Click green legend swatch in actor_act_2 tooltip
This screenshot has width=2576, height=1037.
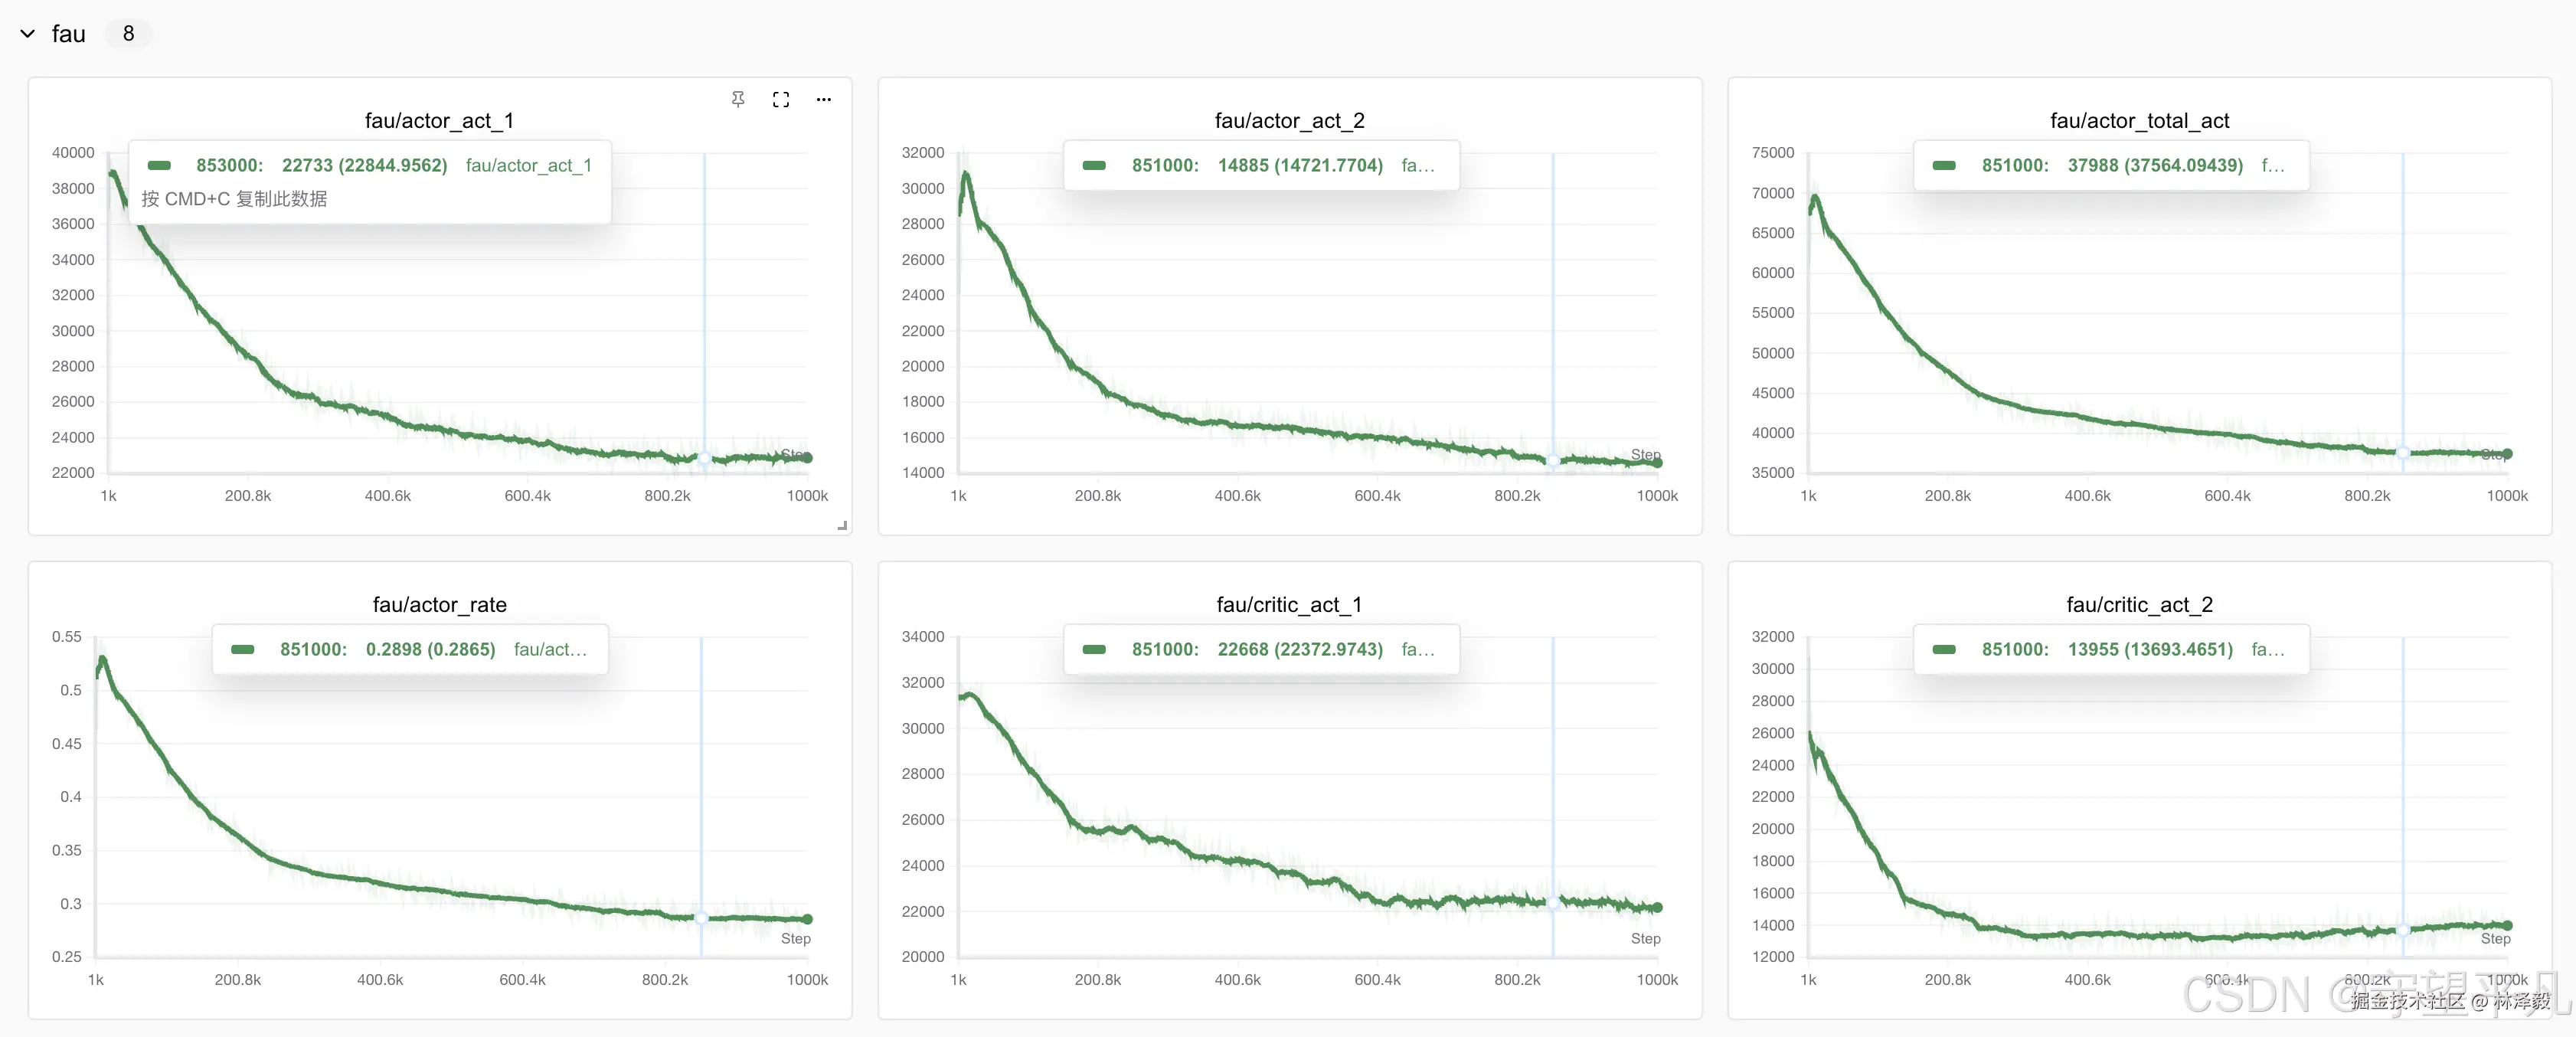pyautogui.click(x=1094, y=165)
